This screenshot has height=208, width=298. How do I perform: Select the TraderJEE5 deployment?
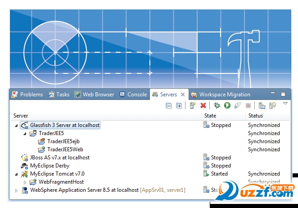pos(51,133)
